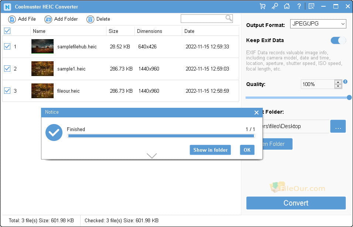Click the sample1.heic thumbnail
This screenshot has width=353, height=227.
tap(43, 69)
